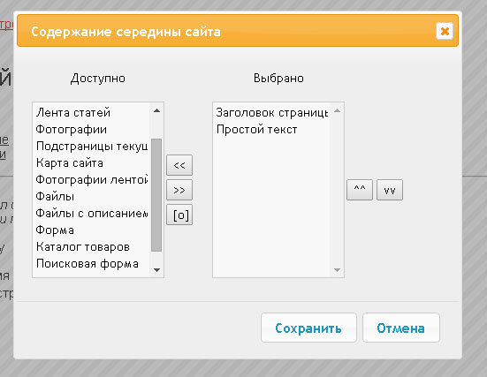Close the dialog with the orange X
Image resolution: width=487 pixels, height=377 pixels.
tap(445, 31)
